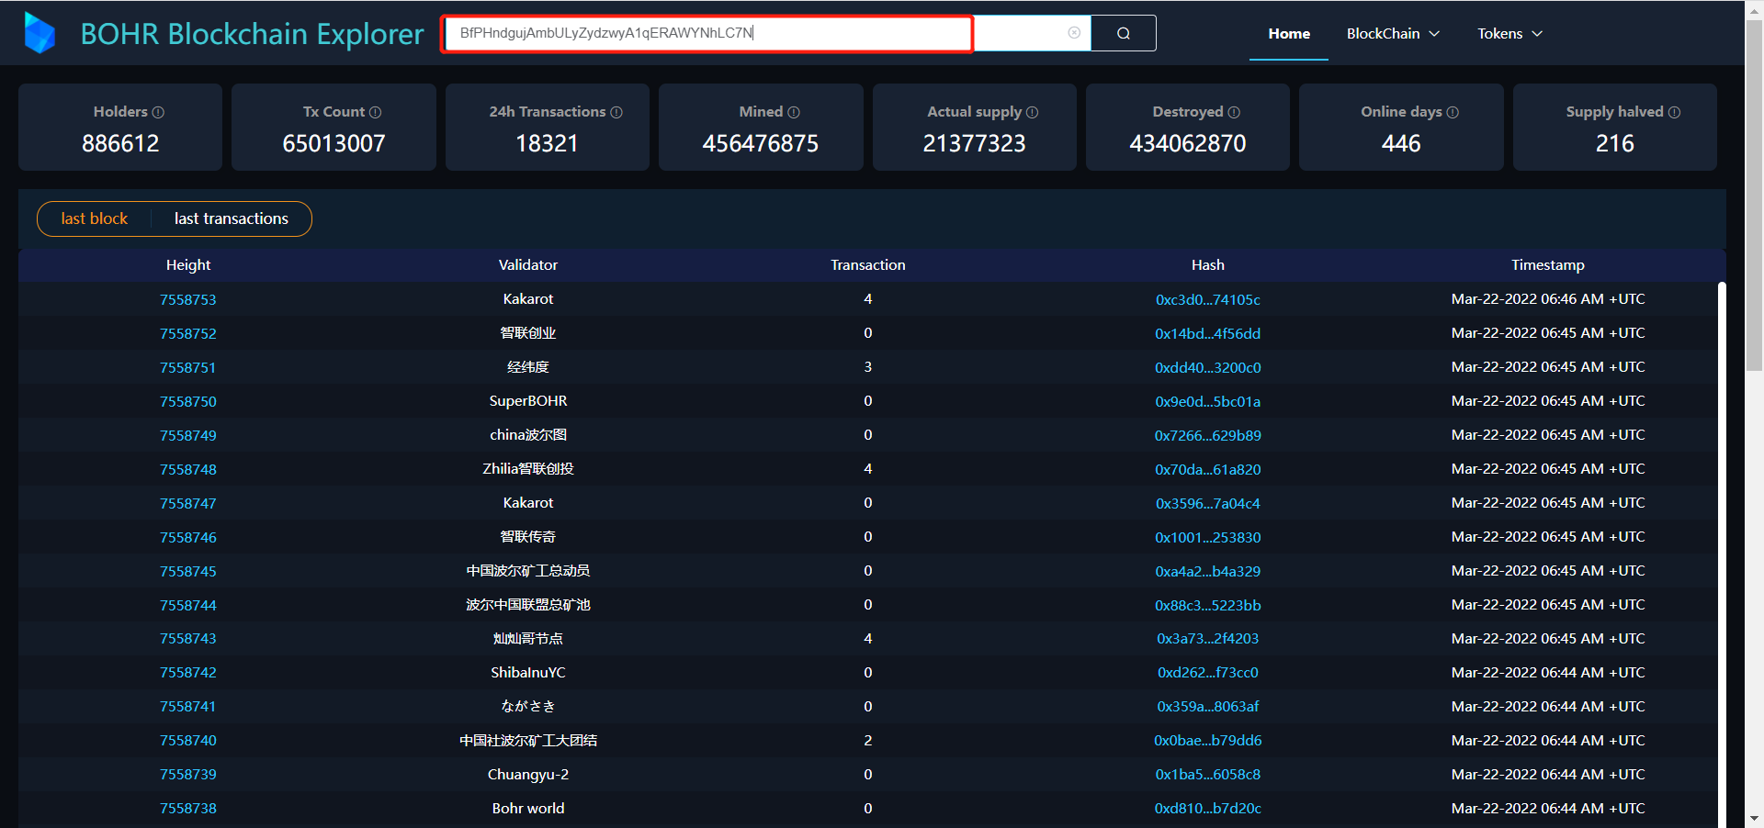
Task: Clear the search field with the X icon
Action: (x=1074, y=33)
